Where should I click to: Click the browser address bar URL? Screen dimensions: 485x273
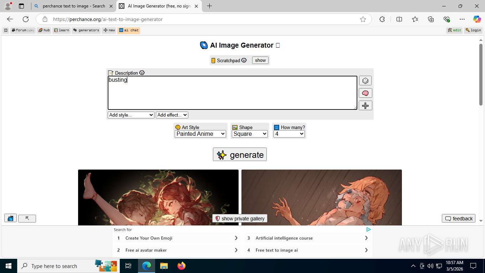point(108,19)
